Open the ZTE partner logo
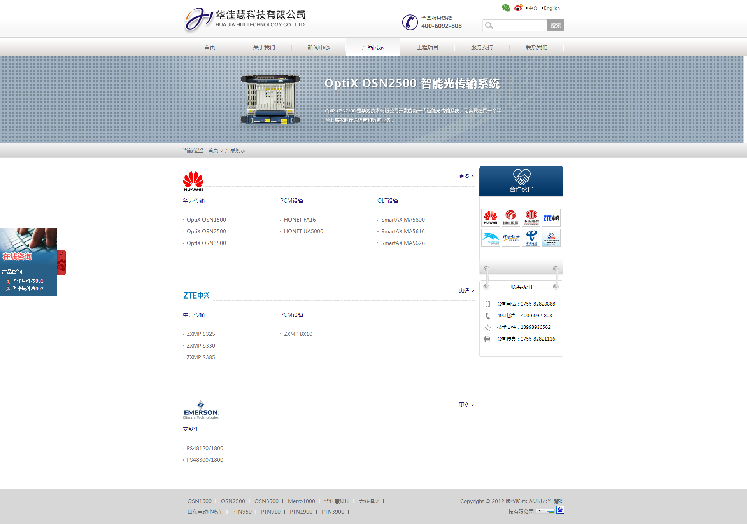 (551, 218)
